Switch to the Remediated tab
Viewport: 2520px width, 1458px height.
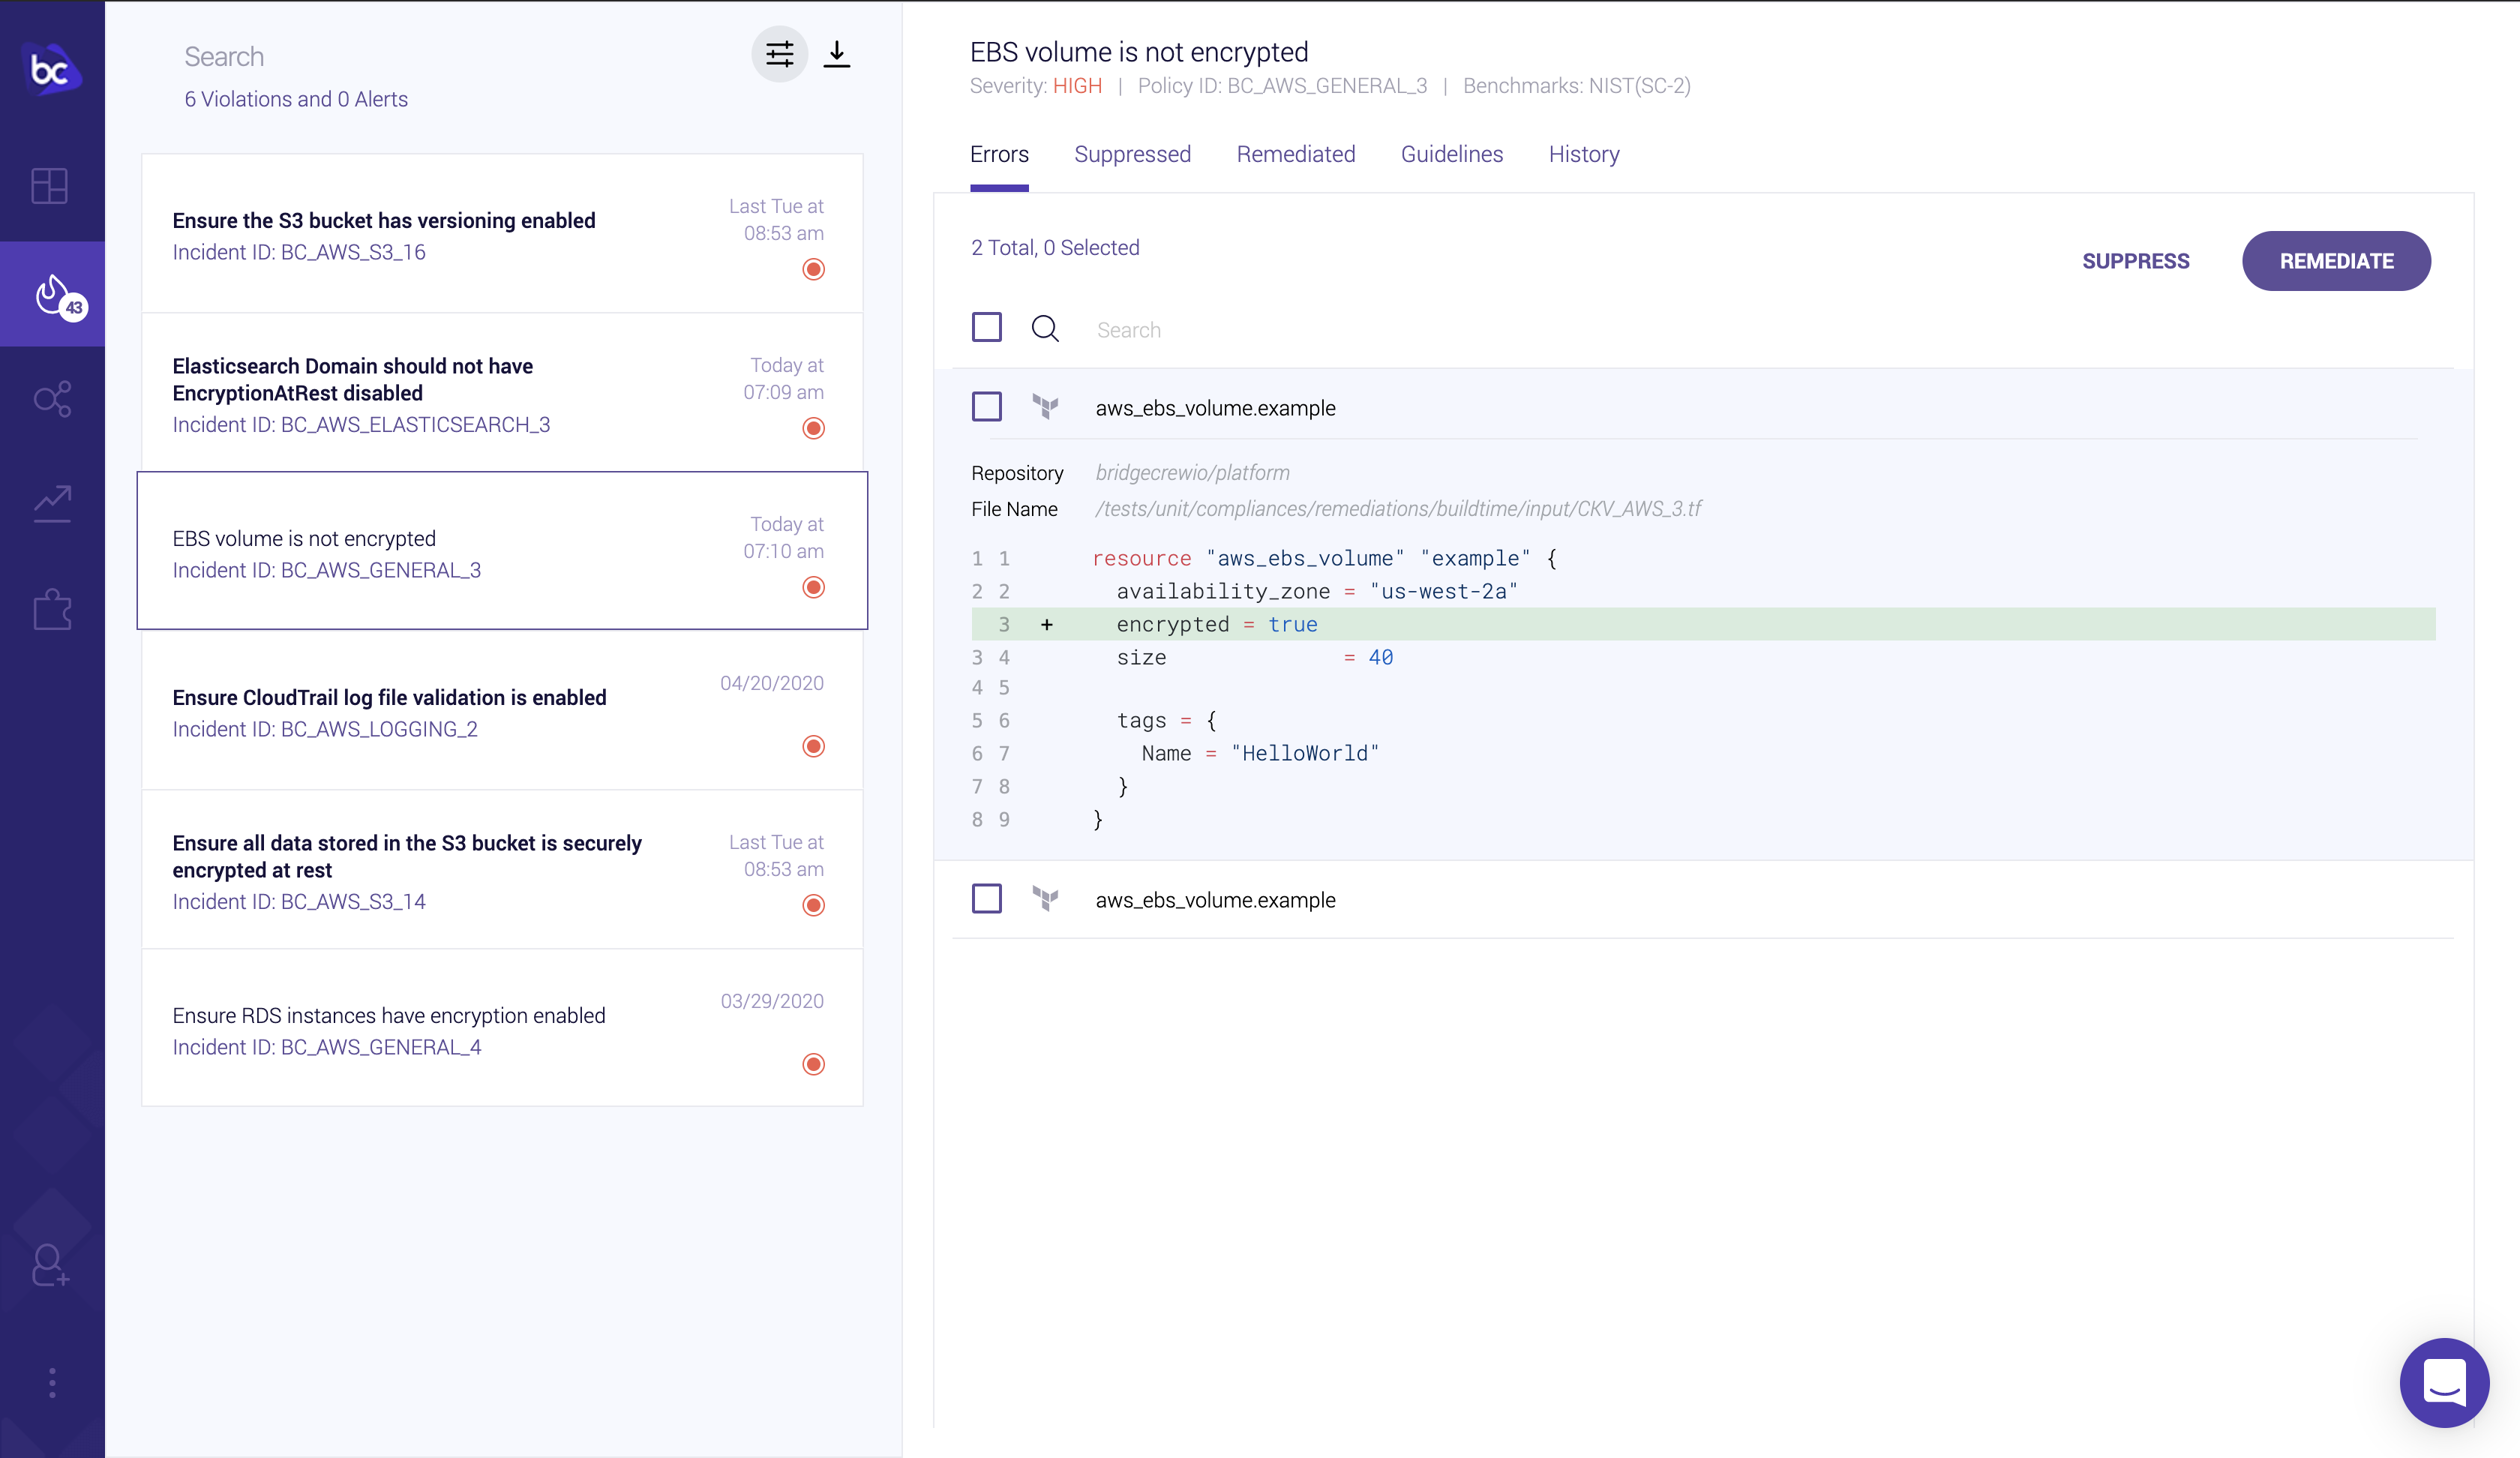[x=1296, y=154]
